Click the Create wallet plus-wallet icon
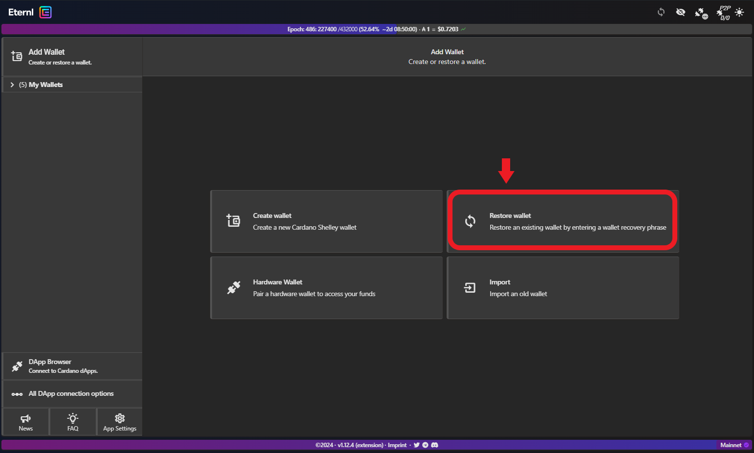The width and height of the screenshot is (754, 453). point(233,221)
